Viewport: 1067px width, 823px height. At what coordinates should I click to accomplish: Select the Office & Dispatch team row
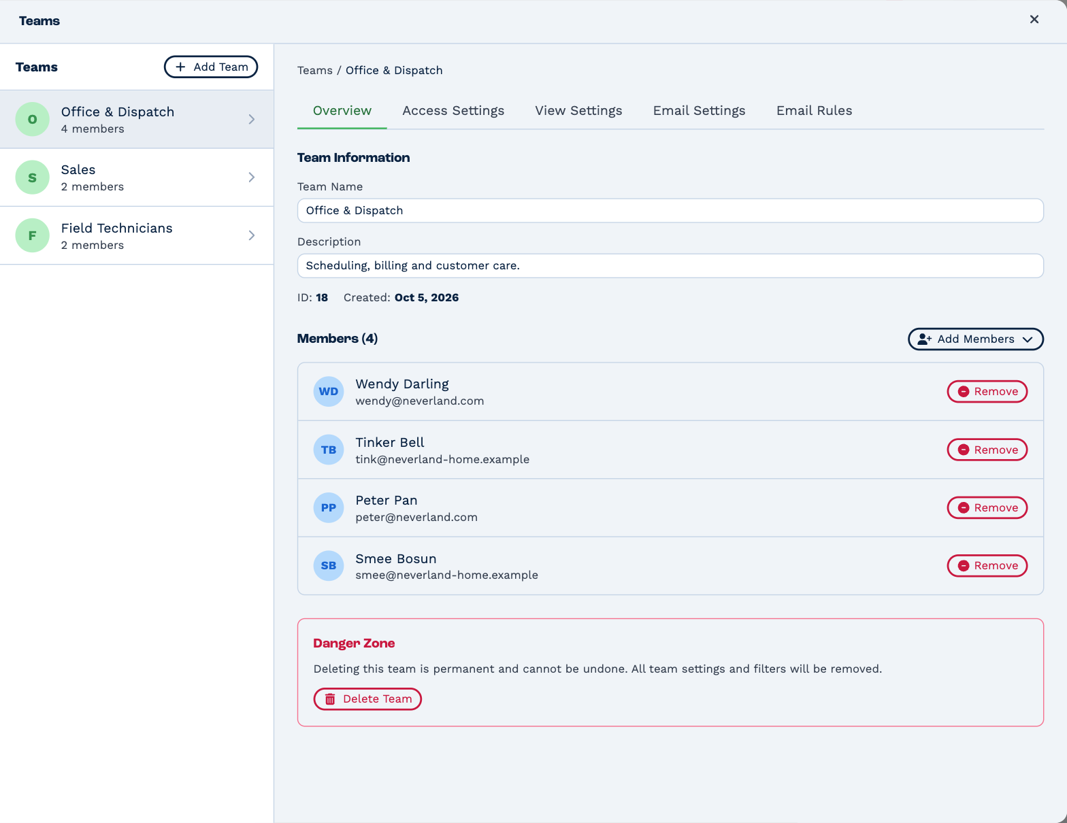coord(137,120)
